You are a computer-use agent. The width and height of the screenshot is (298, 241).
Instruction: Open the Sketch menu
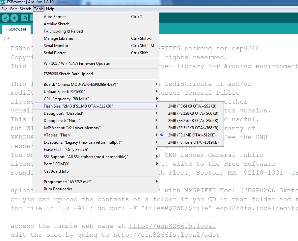coord(25,9)
